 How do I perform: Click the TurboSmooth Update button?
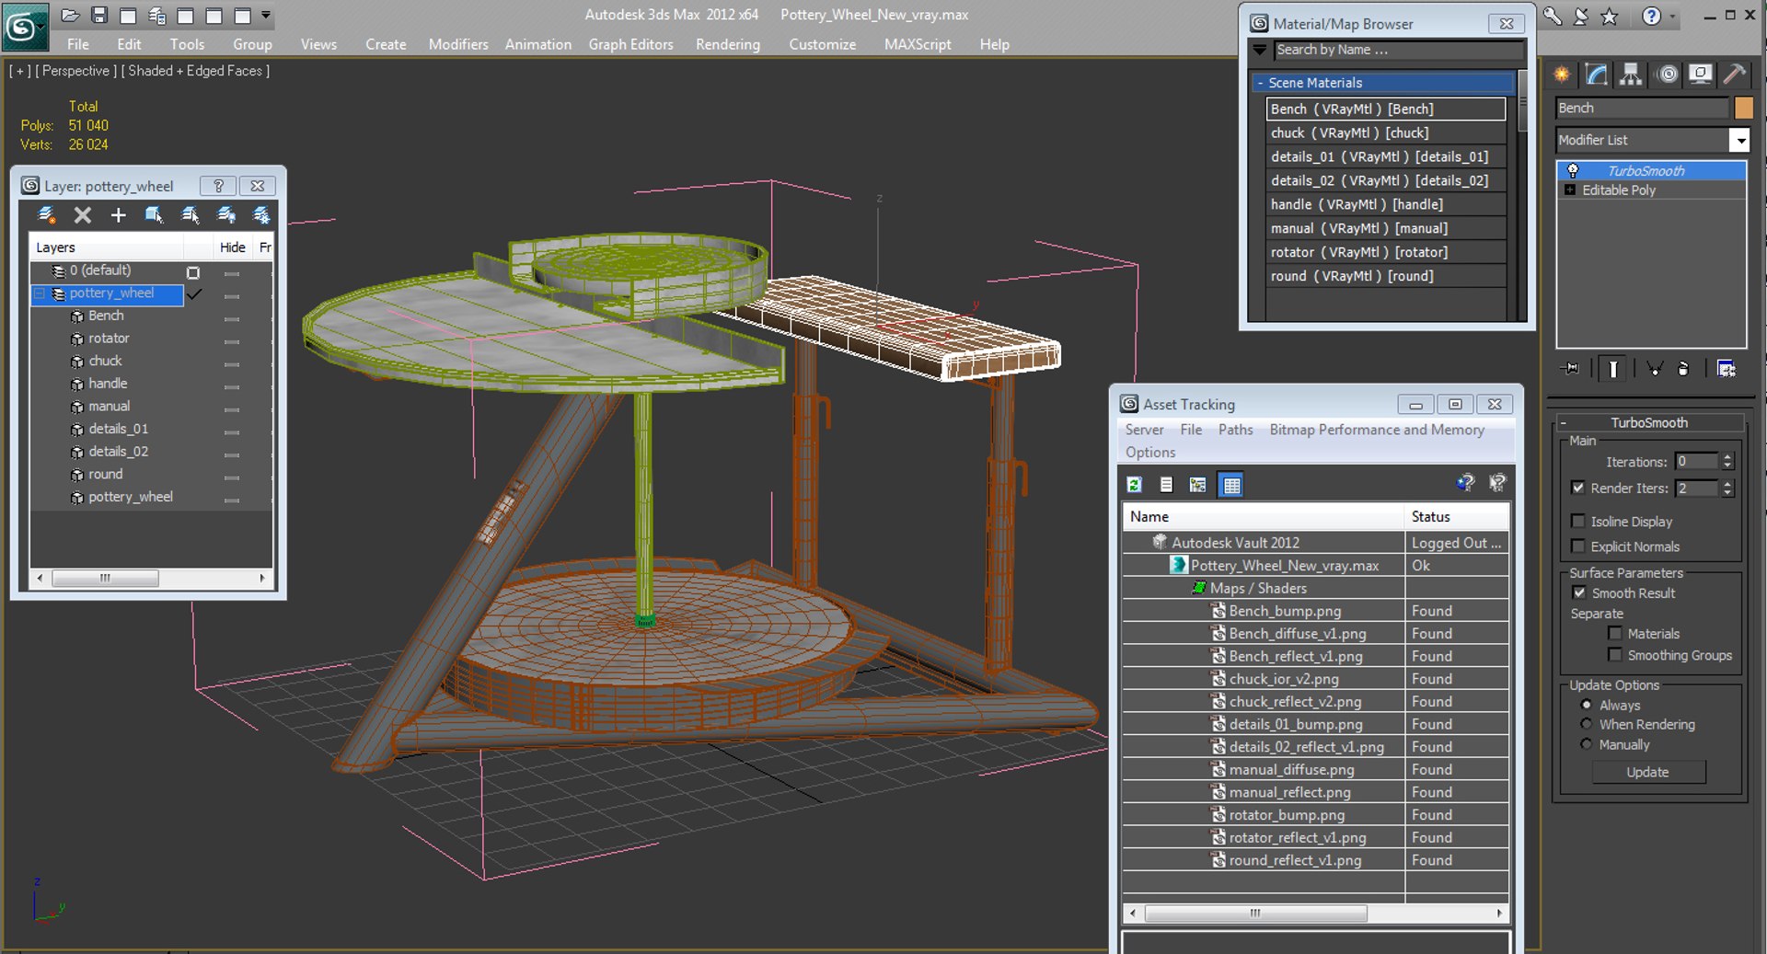tap(1646, 772)
